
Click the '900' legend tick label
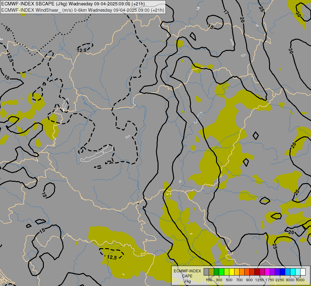(x=249, y=280)
